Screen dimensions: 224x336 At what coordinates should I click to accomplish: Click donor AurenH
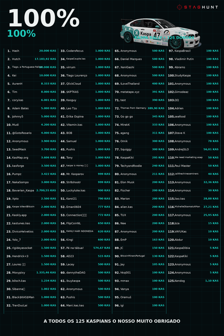point(17,84)
